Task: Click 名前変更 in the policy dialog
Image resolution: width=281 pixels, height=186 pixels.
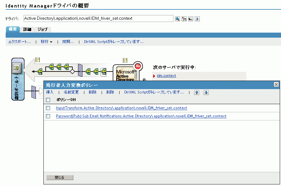Action: pos(71,92)
